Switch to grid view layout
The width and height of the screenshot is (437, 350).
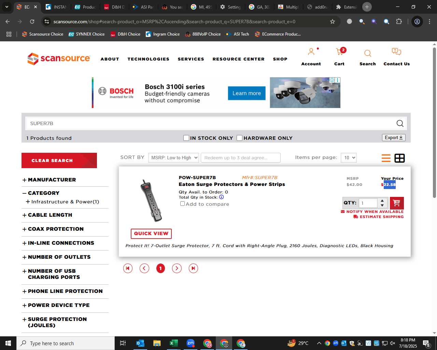click(x=399, y=158)
